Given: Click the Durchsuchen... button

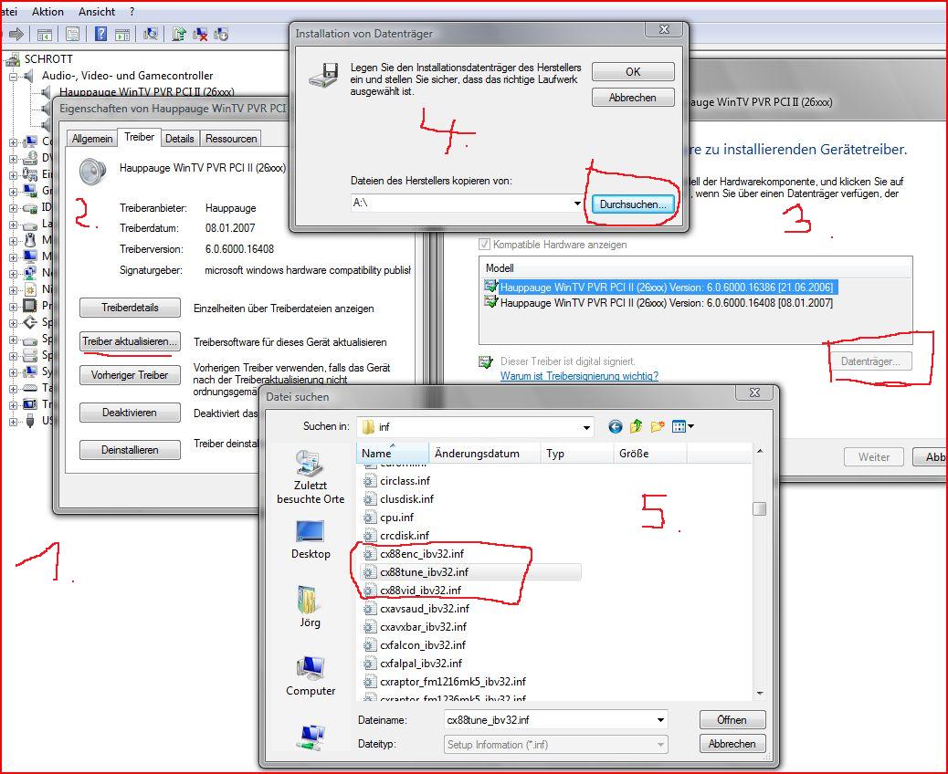Looking at the screenshot, I should pyautogui.click(x=633, y=204).
